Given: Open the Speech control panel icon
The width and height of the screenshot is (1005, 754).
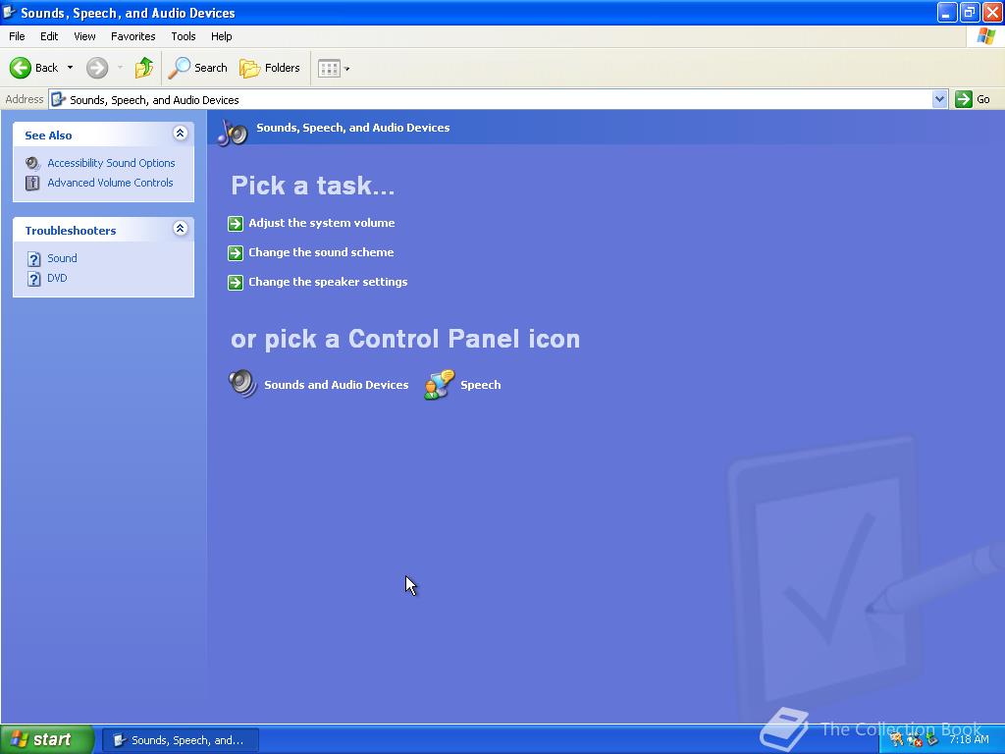Looking at the screenshot, I should pos(439,385).
